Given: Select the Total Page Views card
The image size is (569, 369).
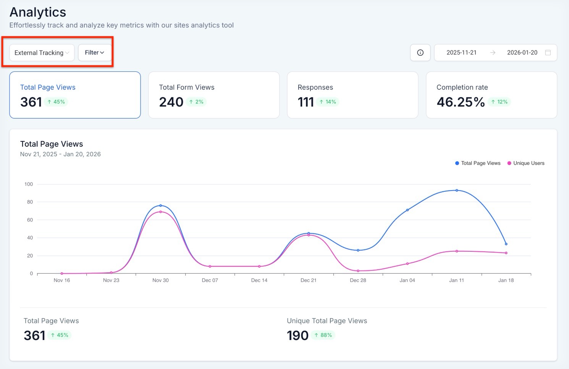Looking at the screenshot, I should click(x=75, y=95).
